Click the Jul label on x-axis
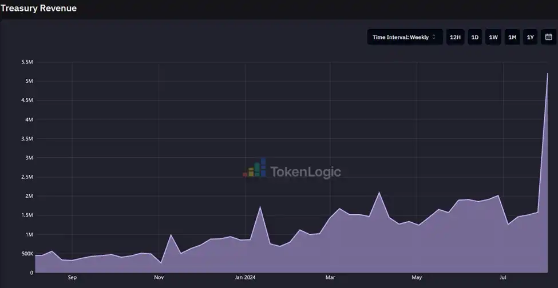 click(x=502, y=278)
